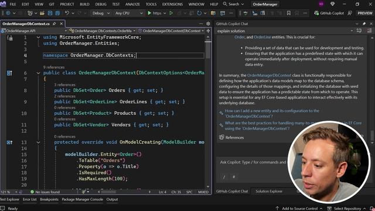Collapse the using directives at line 1

tap(38, 38)
